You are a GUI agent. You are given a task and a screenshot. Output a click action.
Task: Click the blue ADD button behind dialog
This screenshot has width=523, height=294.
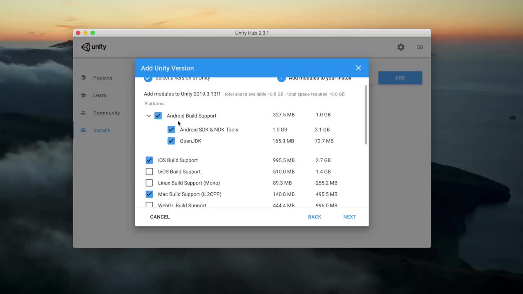pyautogui.click(x=400, y=78)
